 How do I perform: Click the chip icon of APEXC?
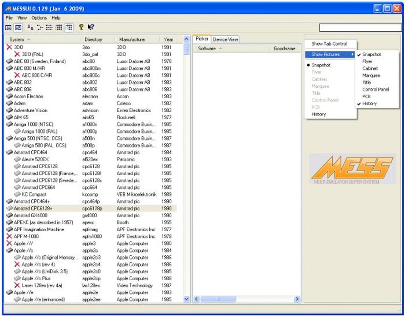9,222
